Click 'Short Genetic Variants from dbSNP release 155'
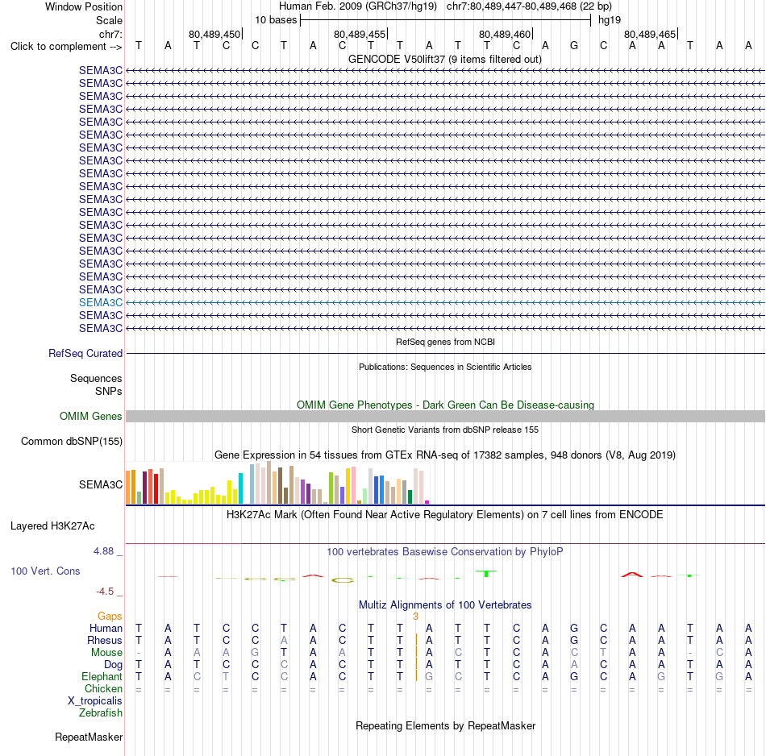The width and height of the screenshot is (766, 756). tap(445, 430)
